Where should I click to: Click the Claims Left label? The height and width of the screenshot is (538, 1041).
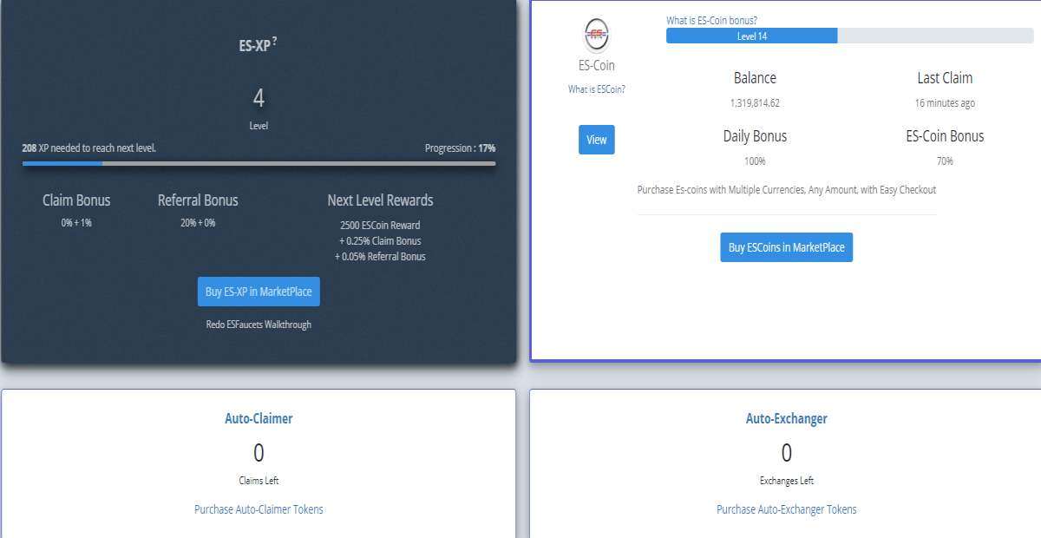point(259,481)
